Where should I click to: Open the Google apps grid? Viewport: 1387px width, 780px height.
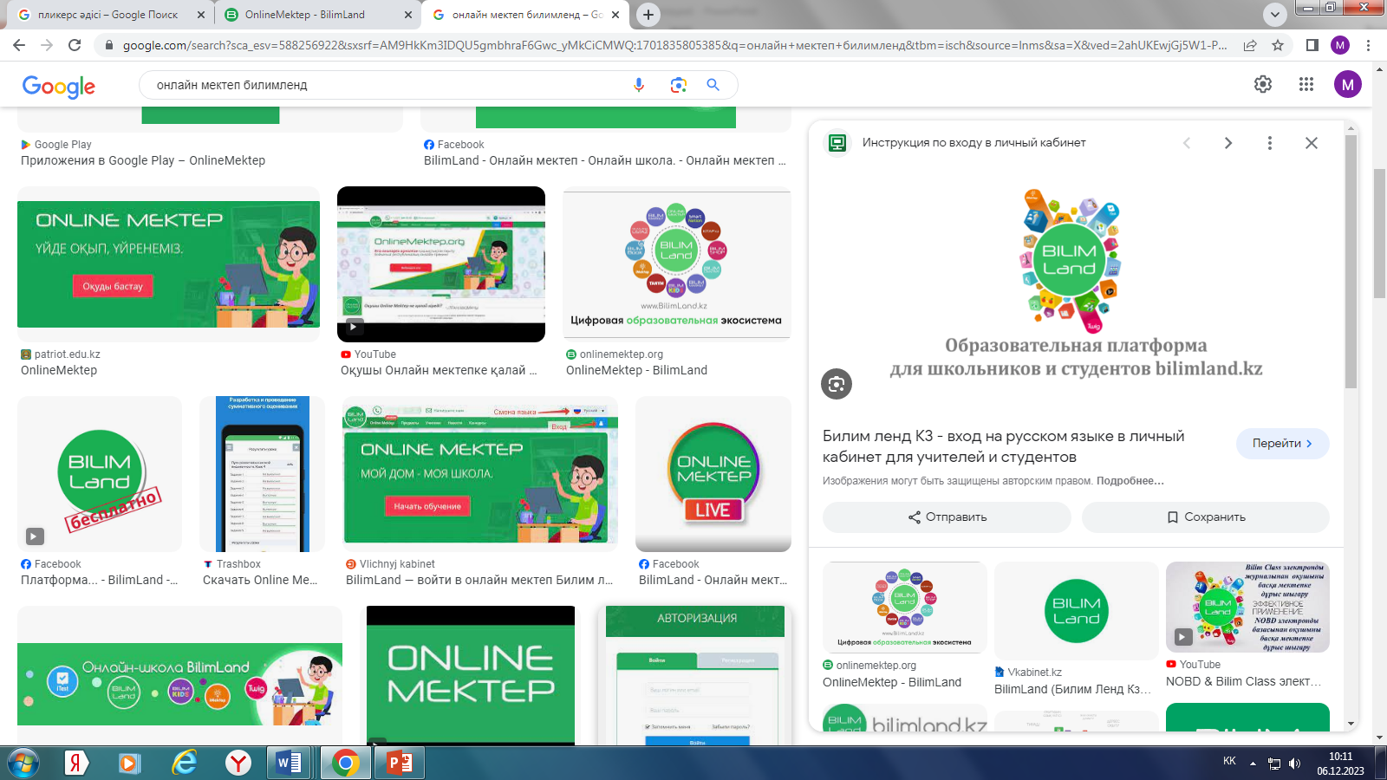1306,84
